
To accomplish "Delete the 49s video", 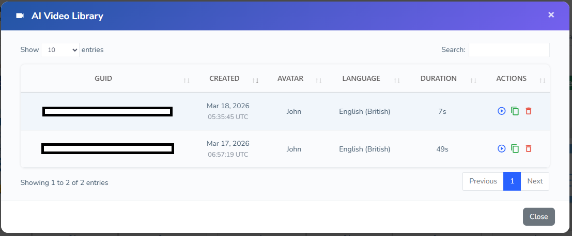I will 528,148.
